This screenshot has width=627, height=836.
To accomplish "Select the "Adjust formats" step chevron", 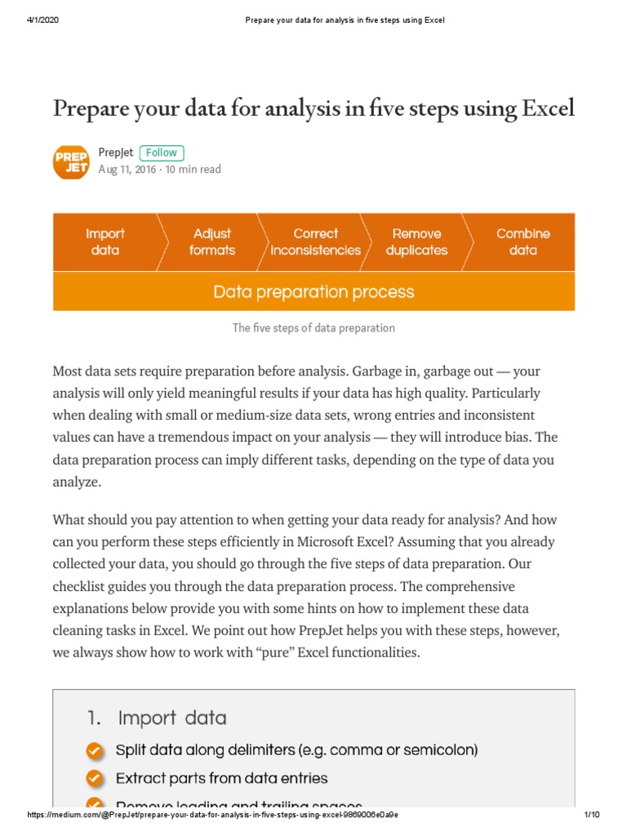I will point(211,242).
